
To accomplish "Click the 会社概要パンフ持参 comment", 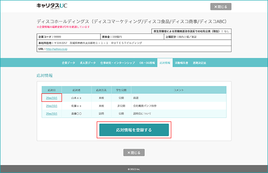I will click(145, 106).
